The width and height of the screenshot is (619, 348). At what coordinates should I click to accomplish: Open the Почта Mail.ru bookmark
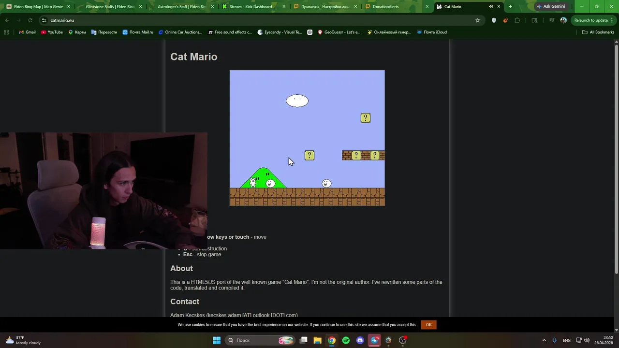[138, 32]
